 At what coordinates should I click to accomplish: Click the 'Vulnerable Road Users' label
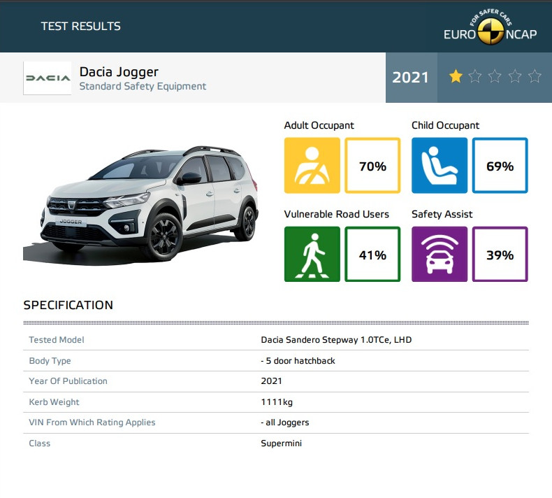coord(337,214)
